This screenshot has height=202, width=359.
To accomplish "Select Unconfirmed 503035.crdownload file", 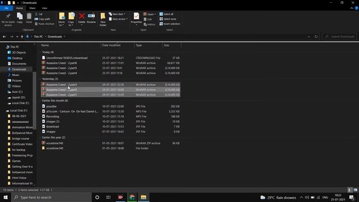I will point(111,58).
